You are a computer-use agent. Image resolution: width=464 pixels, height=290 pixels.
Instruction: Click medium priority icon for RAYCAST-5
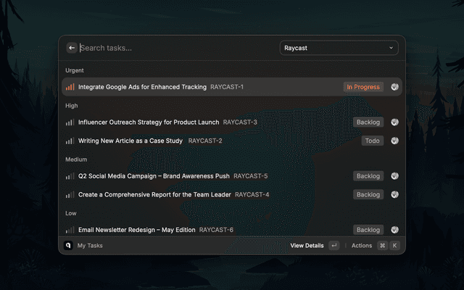click(70, 176)
